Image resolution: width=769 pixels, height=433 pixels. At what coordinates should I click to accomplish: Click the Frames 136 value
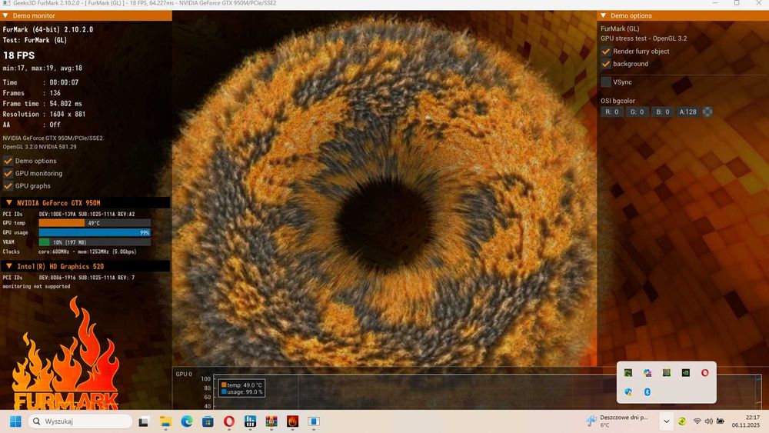55,93
